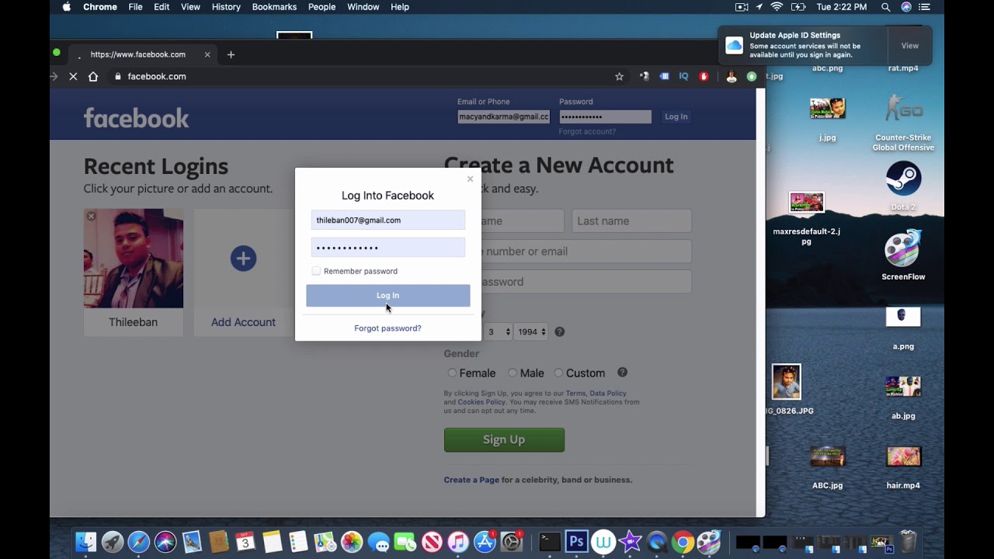The image size is (994, 559).
Task: Go to the Chrome home page button
Action: (93, 76)
